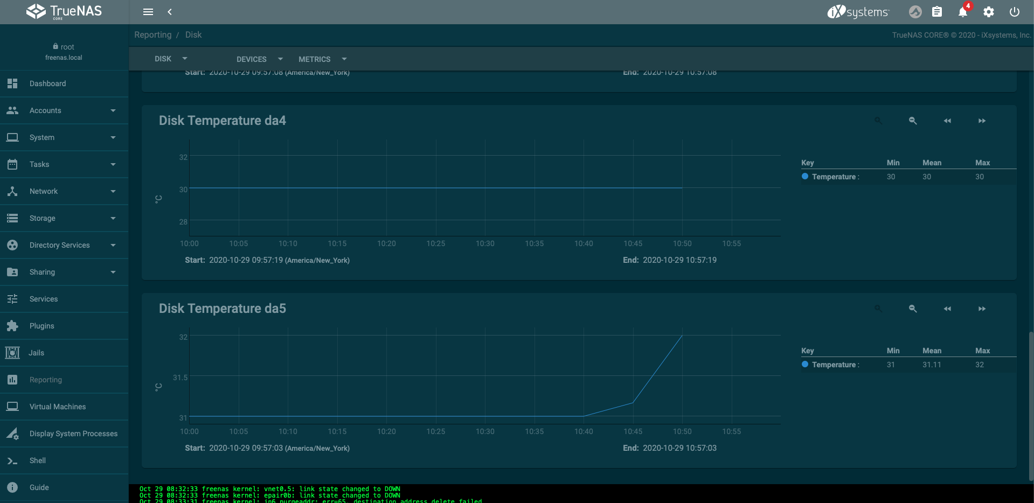This screenshot has width=1034, height=503.
Task: Click the Directory Services icon
Action: point(12,245)
